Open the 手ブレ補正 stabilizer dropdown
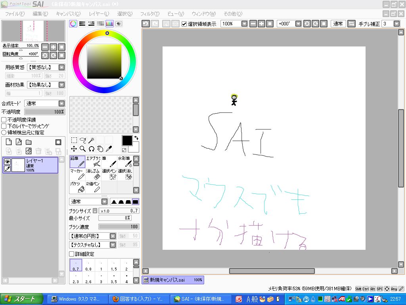The width and height of the screenshot is (406, 305). [396, 24]
